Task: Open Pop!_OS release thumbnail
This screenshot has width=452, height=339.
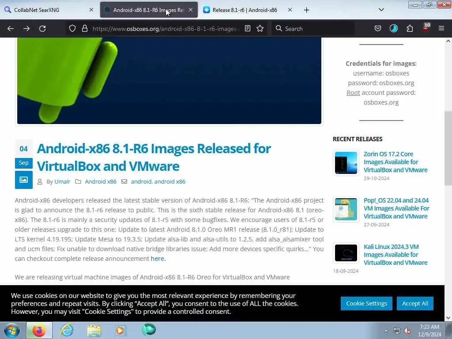Action: 346,209
